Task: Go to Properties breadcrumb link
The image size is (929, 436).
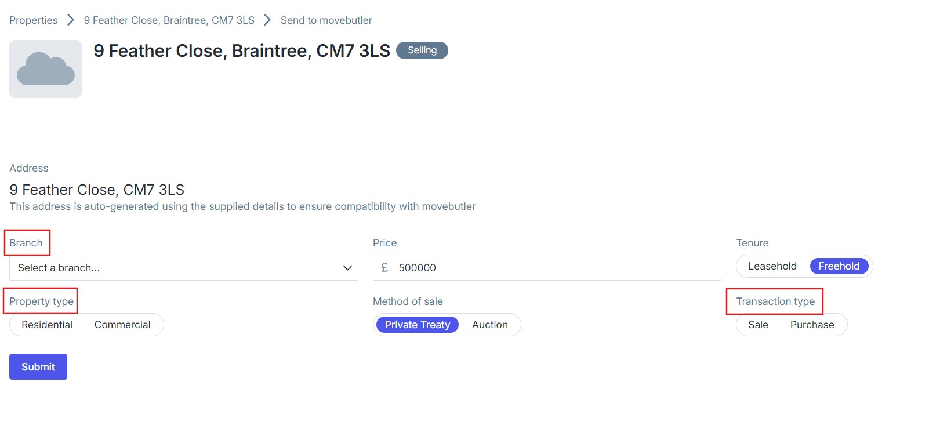Action: point(34,20)
